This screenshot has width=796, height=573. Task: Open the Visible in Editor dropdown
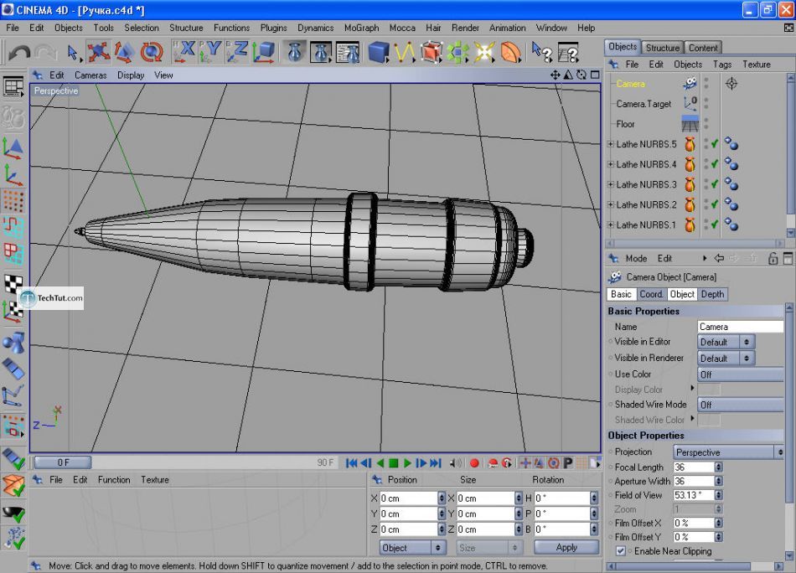click(x=726, y=342)
